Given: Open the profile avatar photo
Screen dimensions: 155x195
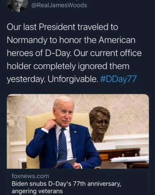Looking at the screenshot, I should (x=17, y=5).
